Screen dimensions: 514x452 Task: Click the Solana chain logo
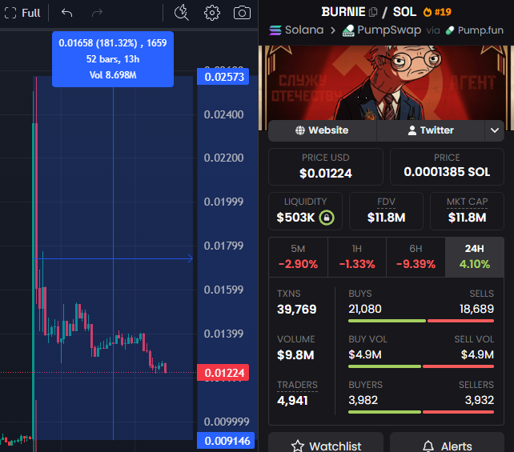(275, 30)
